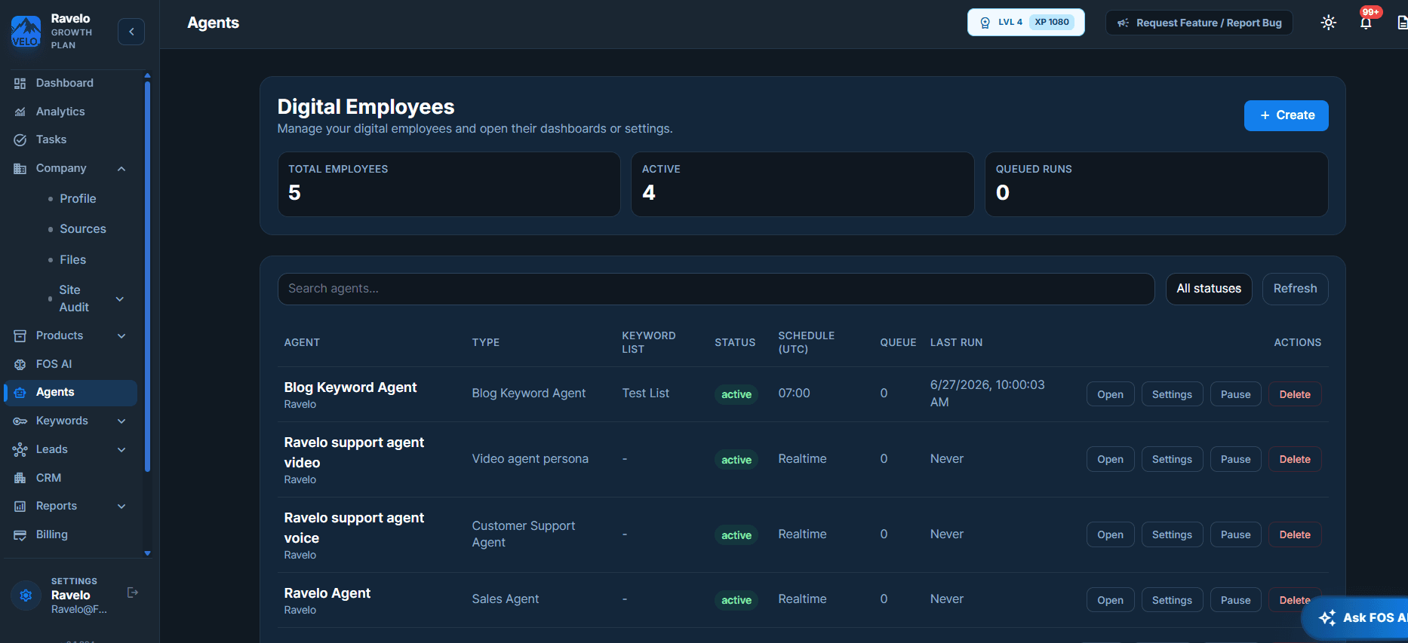The height and width of the screenshot is (643, 1408).
Task: Open Dashboard from the sidebar
Action: click(65, 83)
